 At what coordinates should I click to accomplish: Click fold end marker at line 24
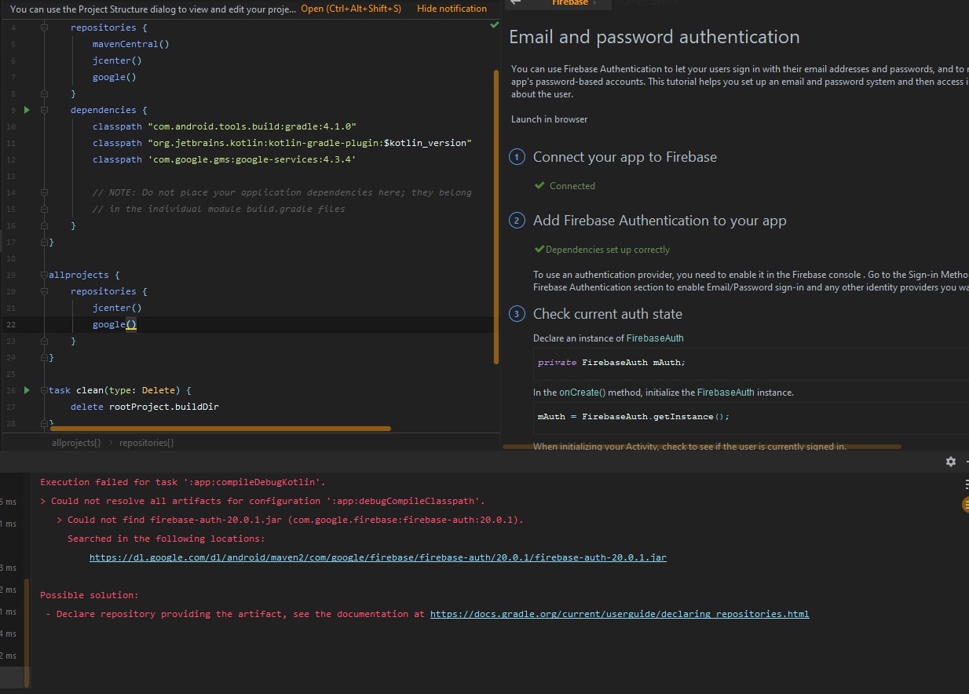[45, 357]
